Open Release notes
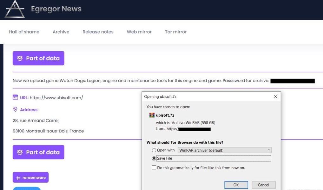The width and height of the screenshot is (323, 190). click(x=98, y=32)
